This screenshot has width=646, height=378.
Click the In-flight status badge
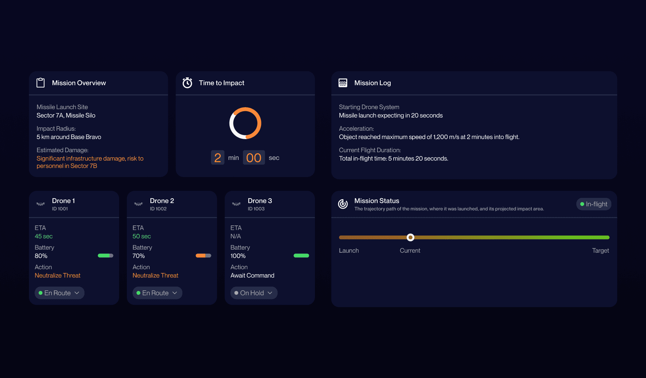[594, 204]
